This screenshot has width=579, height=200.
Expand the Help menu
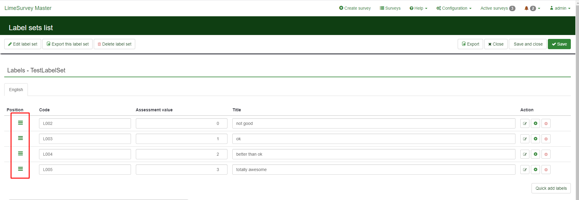coord(418,8)
